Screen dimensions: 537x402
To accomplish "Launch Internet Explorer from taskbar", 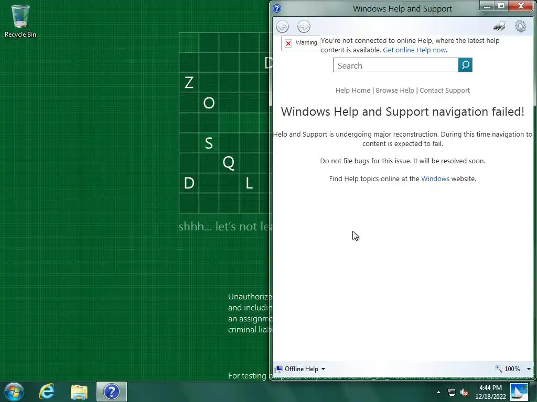I will 47,392.
